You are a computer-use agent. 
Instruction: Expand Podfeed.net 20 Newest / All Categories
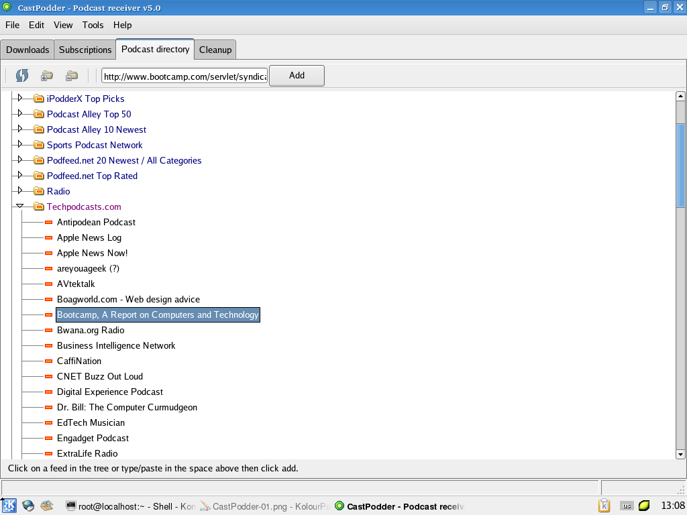[x=19, y=160]
